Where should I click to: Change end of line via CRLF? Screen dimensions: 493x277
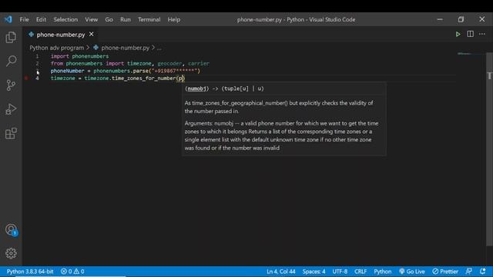(361, 272)
